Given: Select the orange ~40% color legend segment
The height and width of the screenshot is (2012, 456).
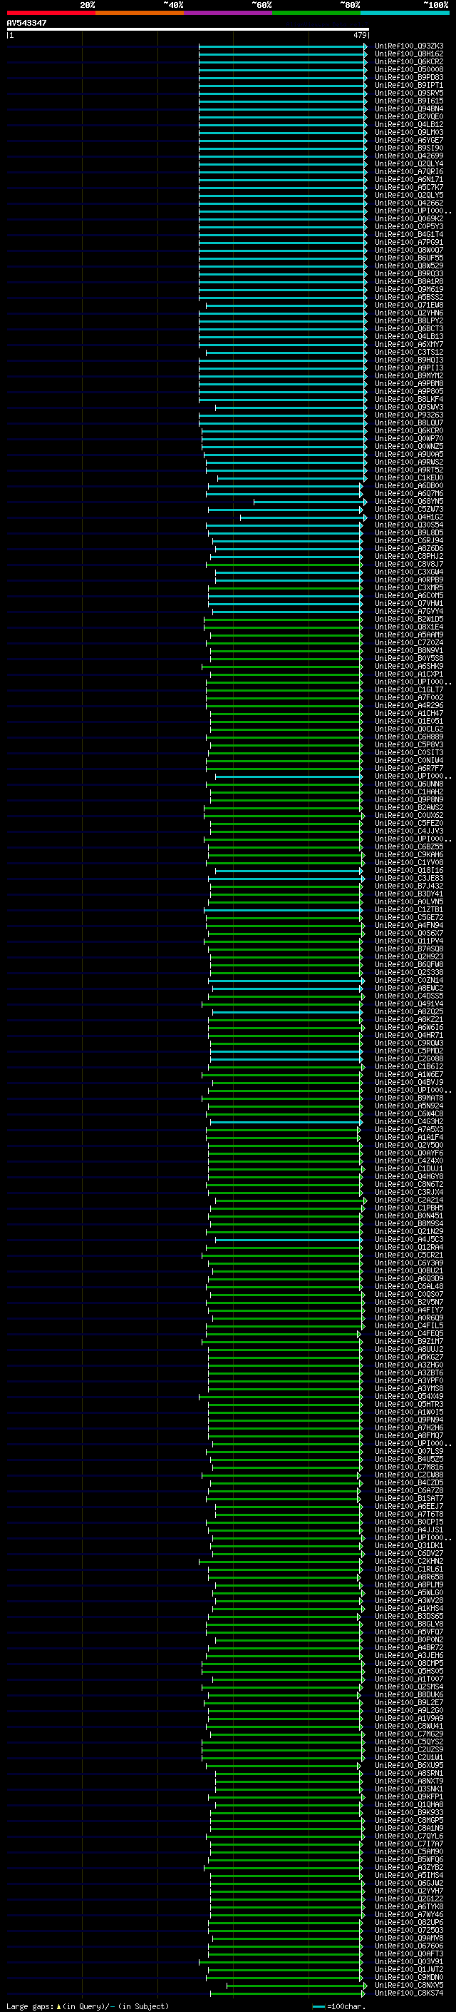Looking at the screenshot, I should point(140,13).
